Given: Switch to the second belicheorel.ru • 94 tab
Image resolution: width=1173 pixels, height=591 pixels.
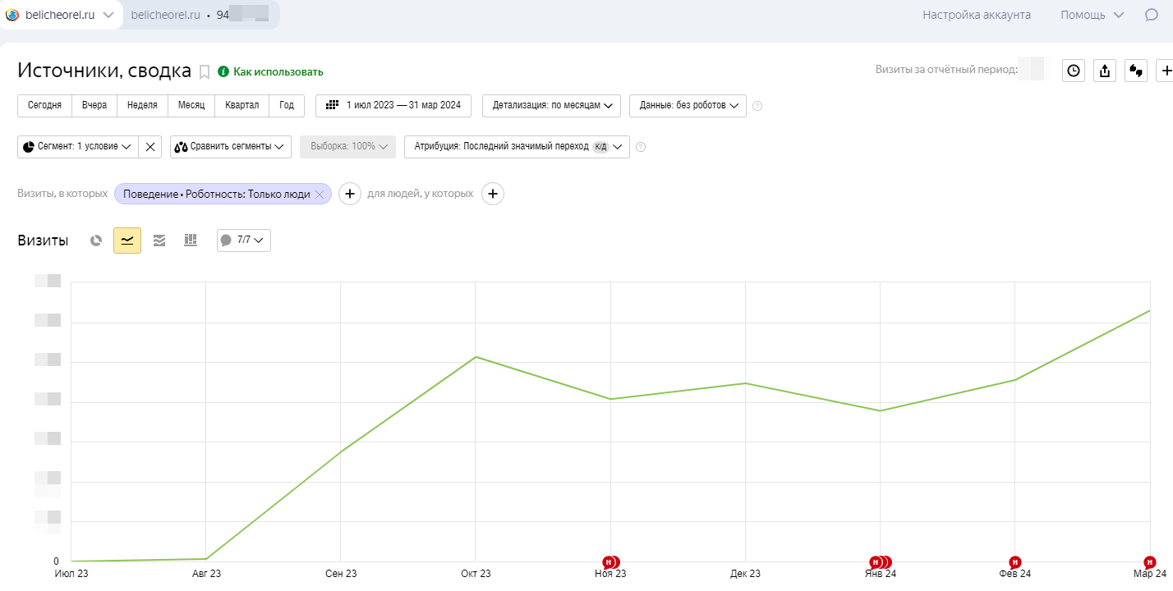Looking at the screenshot, I should point(201,15).
